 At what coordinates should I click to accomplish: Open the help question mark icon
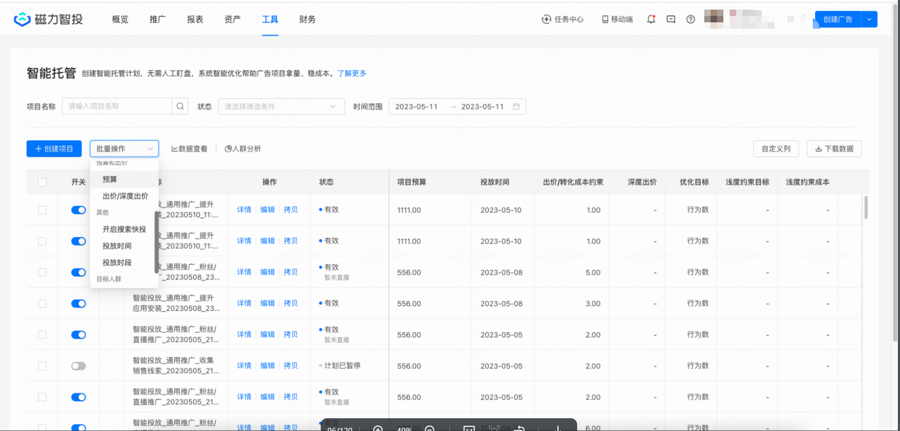click(690, 19)
